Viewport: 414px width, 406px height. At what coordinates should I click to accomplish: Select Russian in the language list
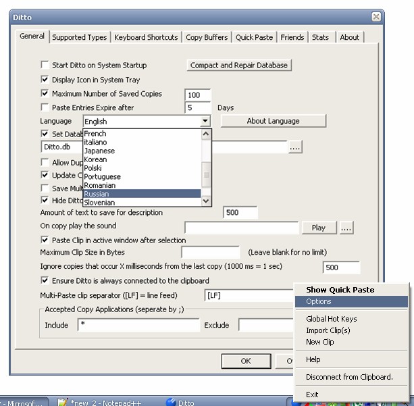coord(142,194)
